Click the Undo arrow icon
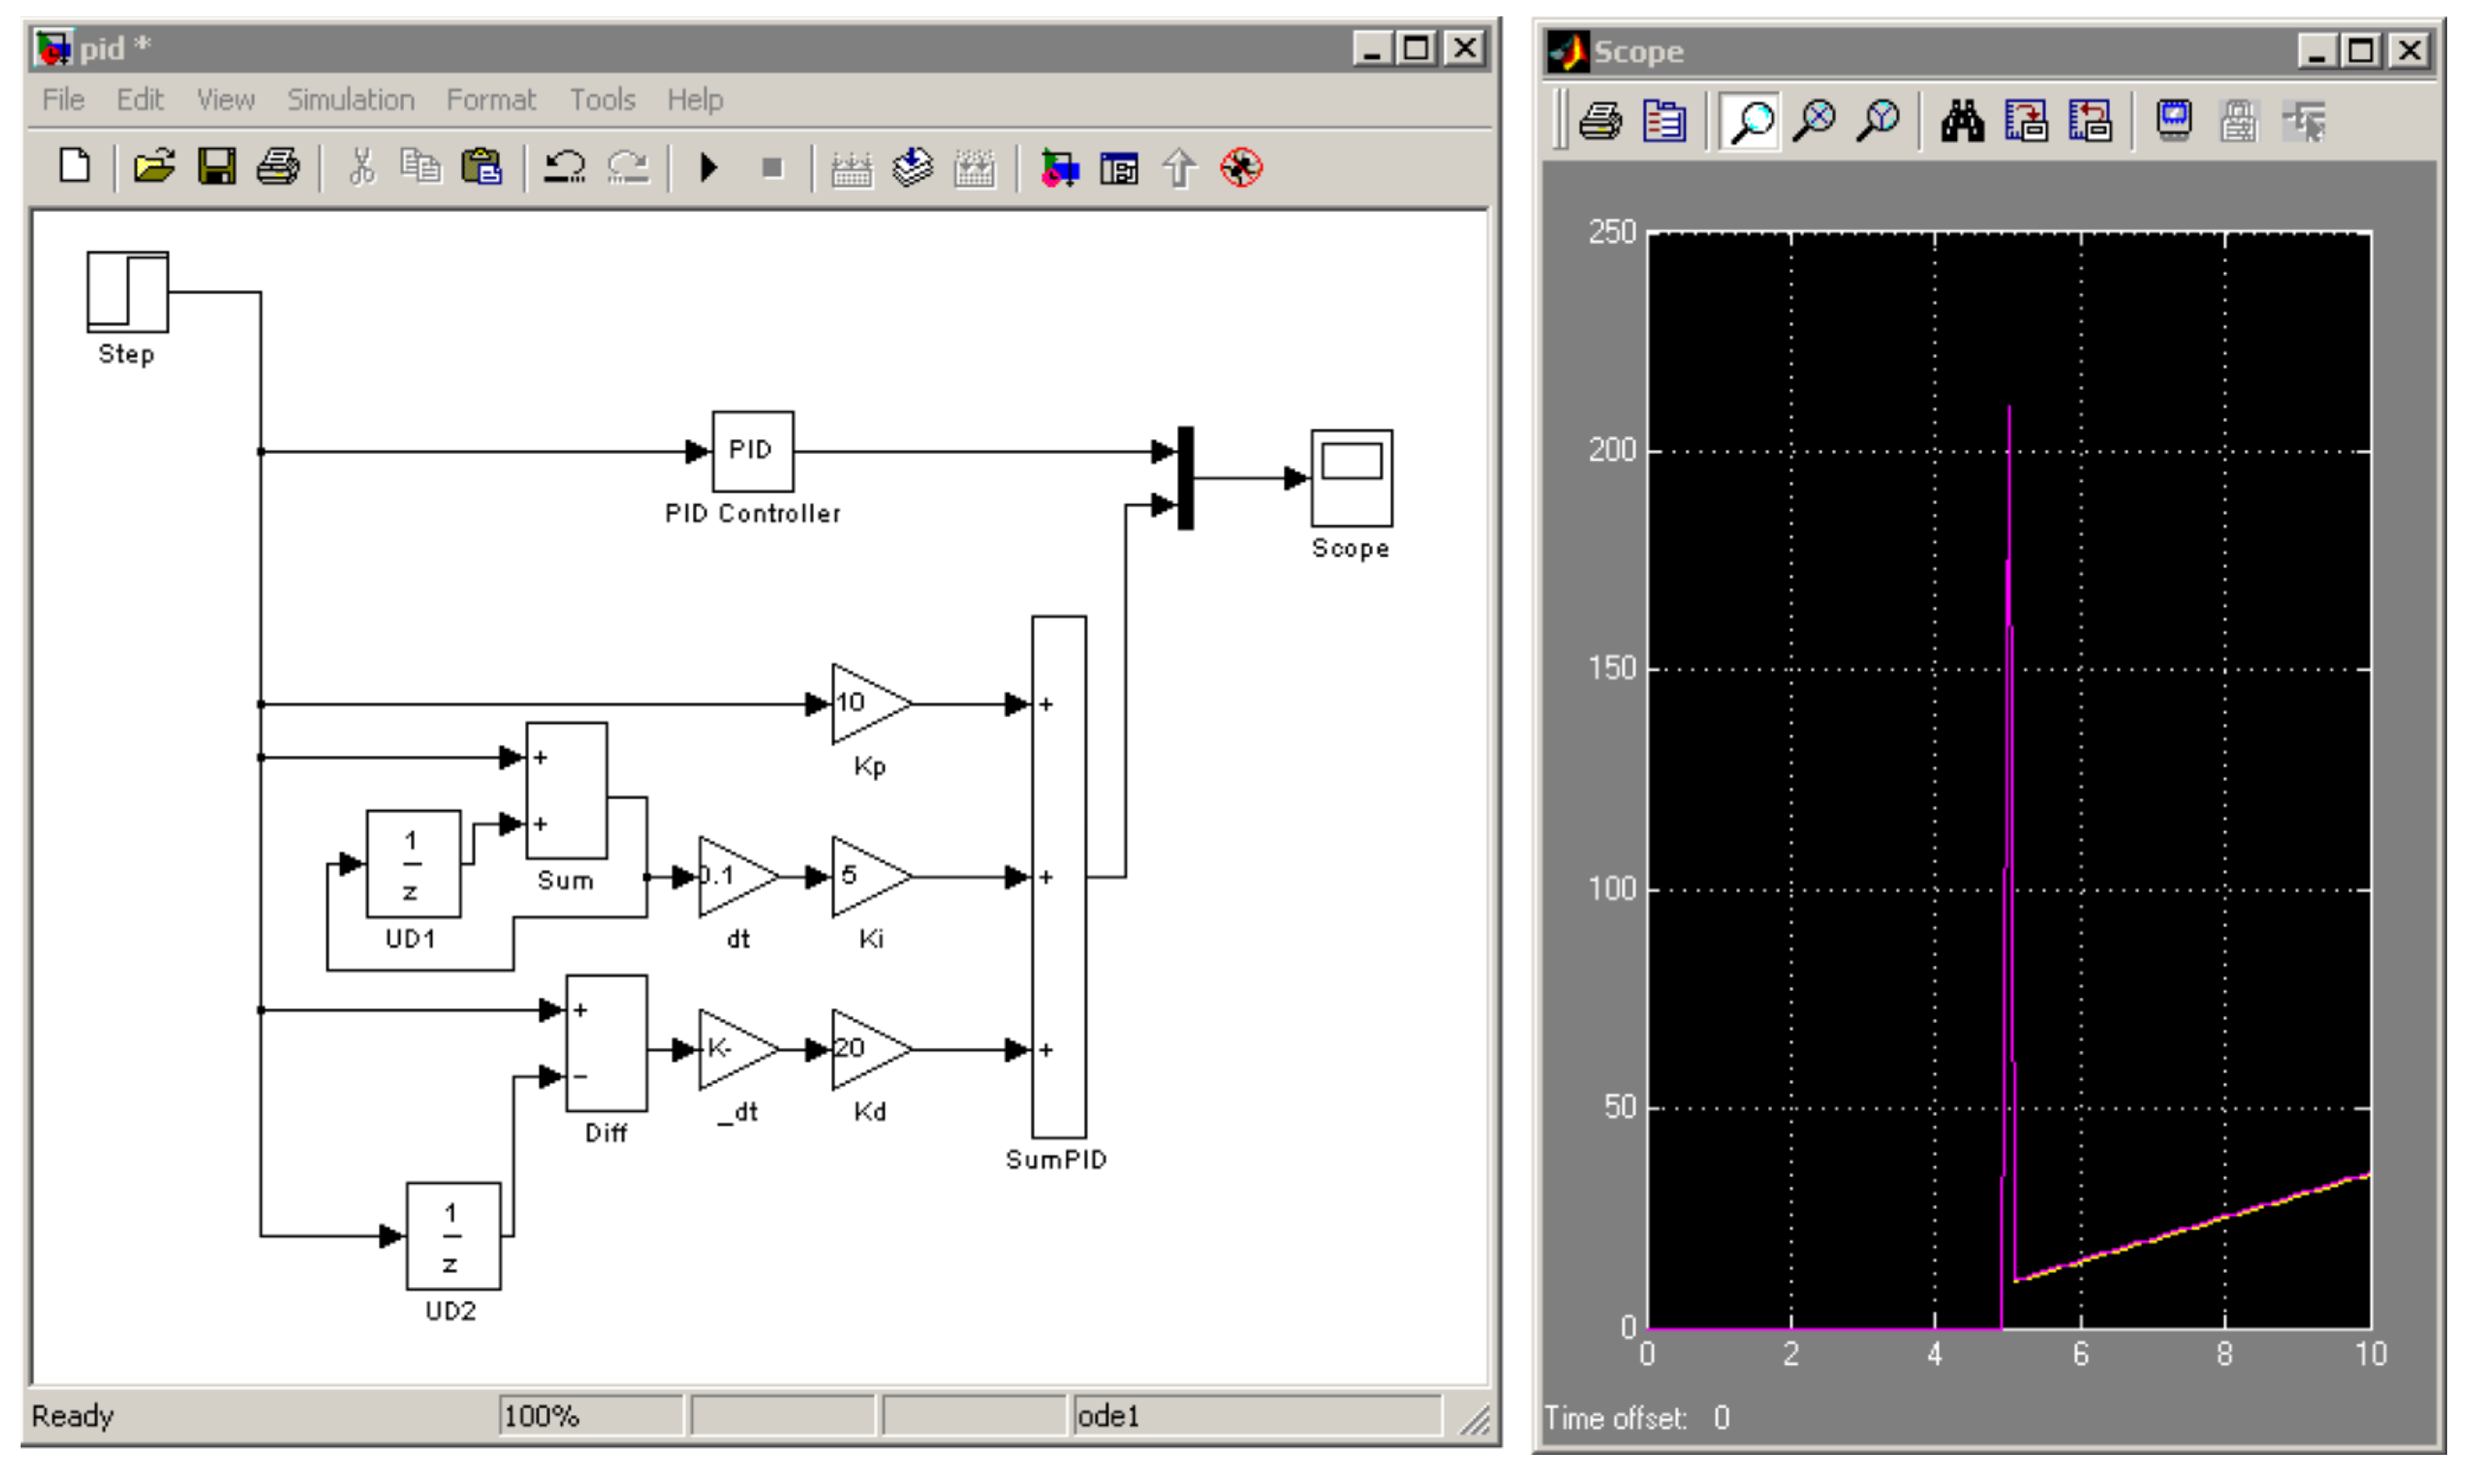This screenshot has width=2487, height=1484. [x=565, y=167]
